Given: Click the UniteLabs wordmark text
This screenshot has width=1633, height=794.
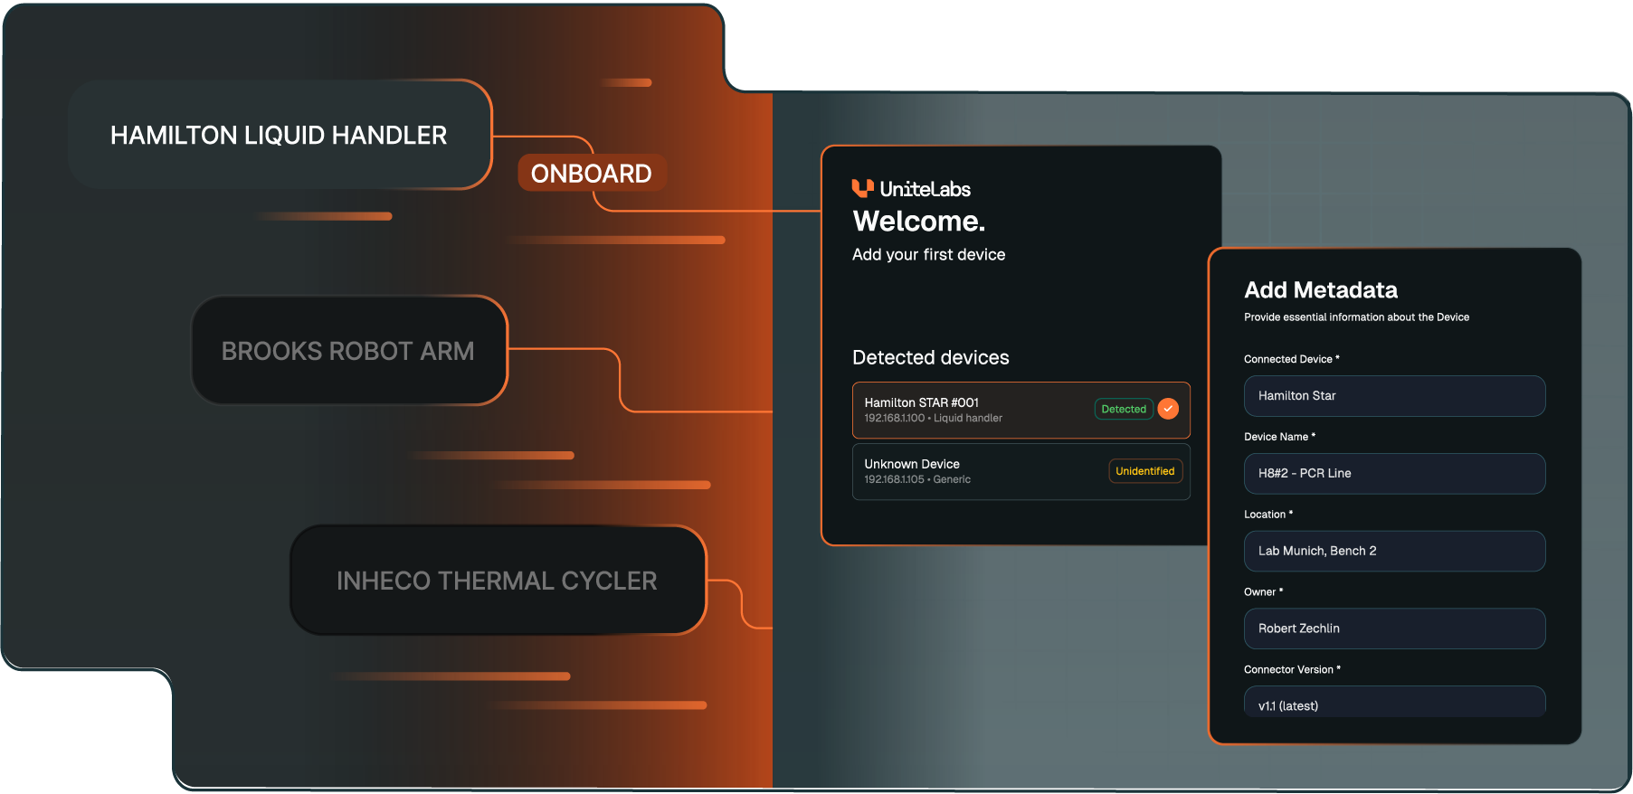Looking at the screenshot, I should (925, 189).
